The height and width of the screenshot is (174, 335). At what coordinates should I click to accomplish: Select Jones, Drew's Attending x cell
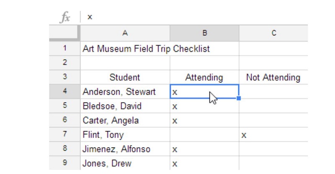point(204,163)
